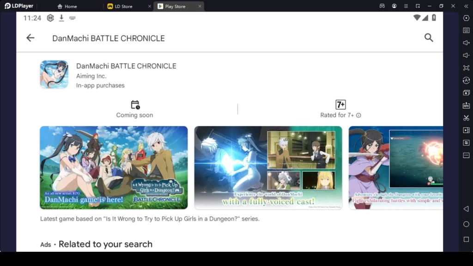Decrease volume with speaker minus icon

[x=466, y=55]
